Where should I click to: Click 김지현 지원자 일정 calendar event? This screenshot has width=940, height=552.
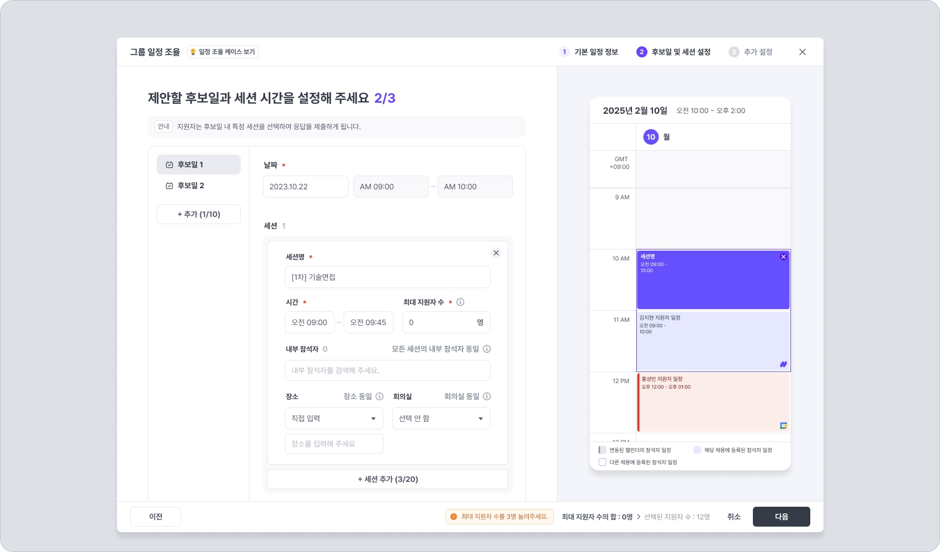(x=713, y=341)
